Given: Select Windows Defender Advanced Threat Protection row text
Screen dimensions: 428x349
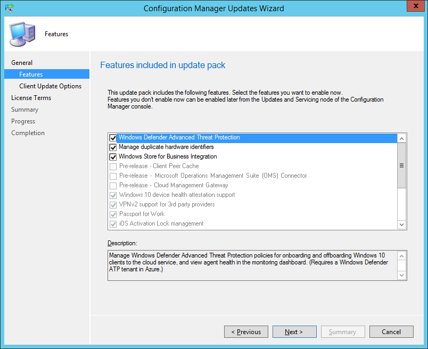Looking at the screenshot, I should click(x=179, y=137).
